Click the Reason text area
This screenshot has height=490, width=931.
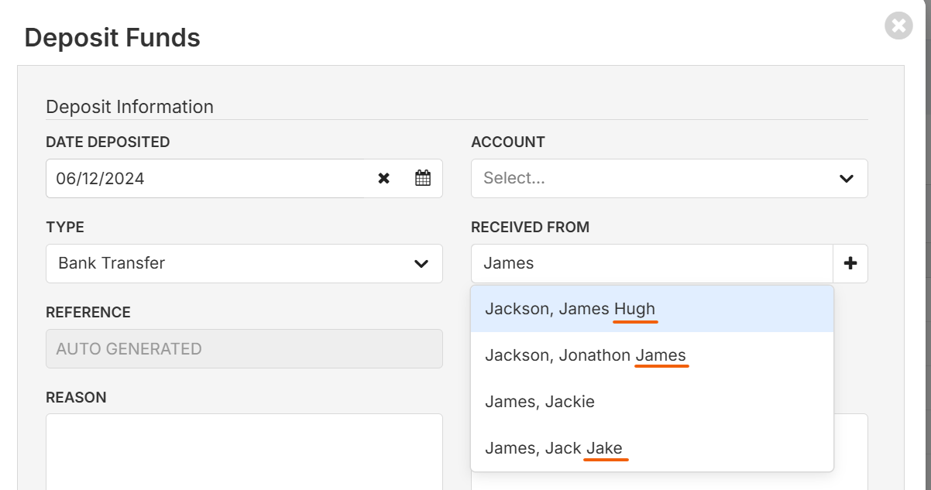(244, 451)
